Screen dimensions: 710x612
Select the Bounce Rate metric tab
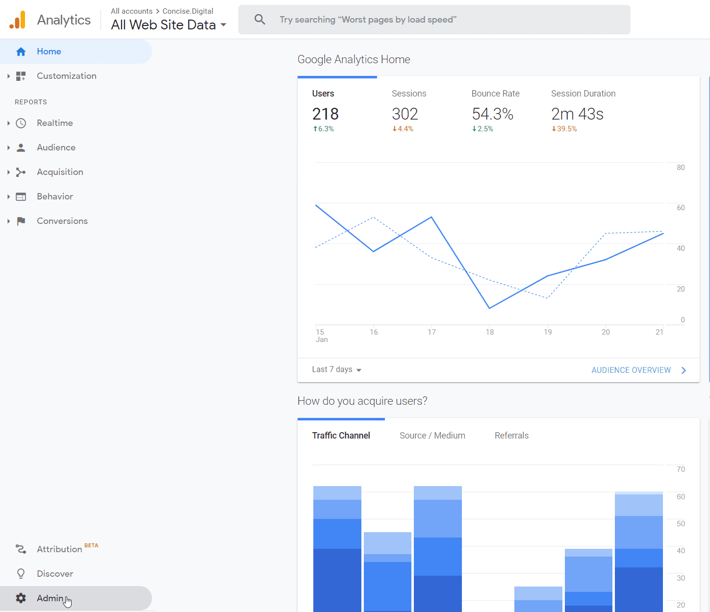[x=495, y=94]
